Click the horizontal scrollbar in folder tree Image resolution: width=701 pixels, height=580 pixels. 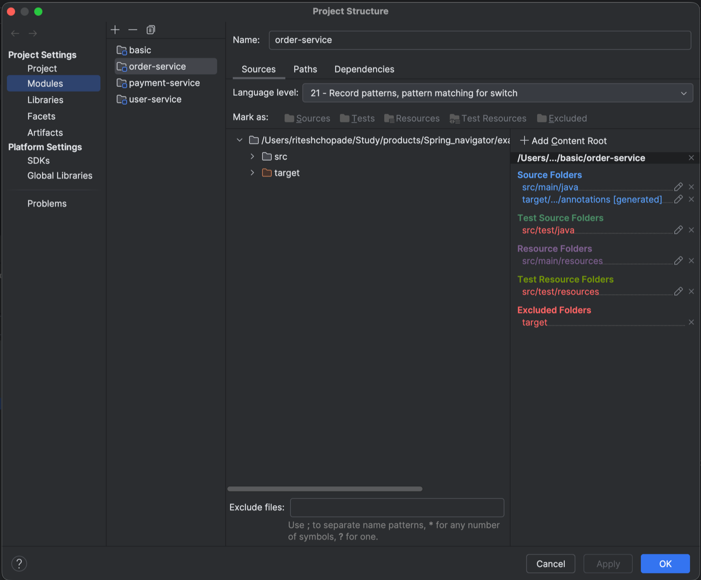pyautogui.click(x=325, y=489)
